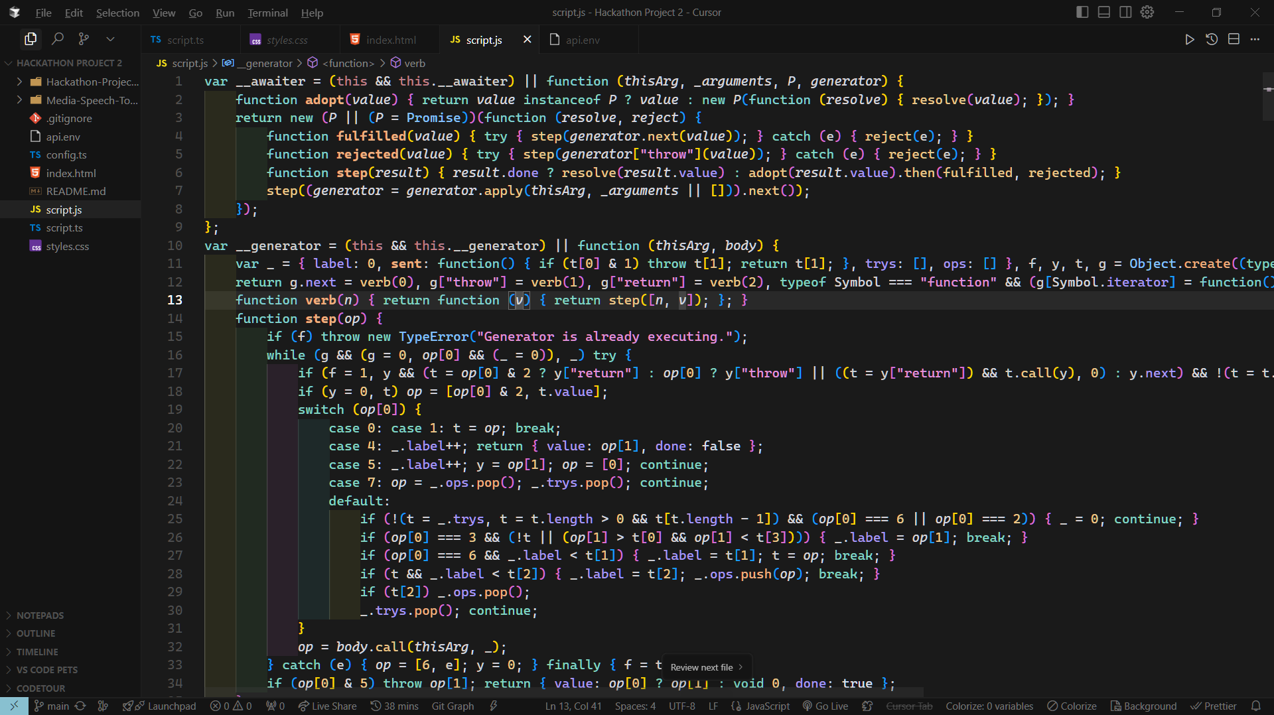Toggle the bottom panel visibility

[x=1103, y=12]
